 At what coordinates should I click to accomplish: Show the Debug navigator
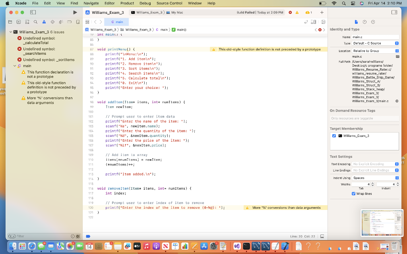pos(61,22)
